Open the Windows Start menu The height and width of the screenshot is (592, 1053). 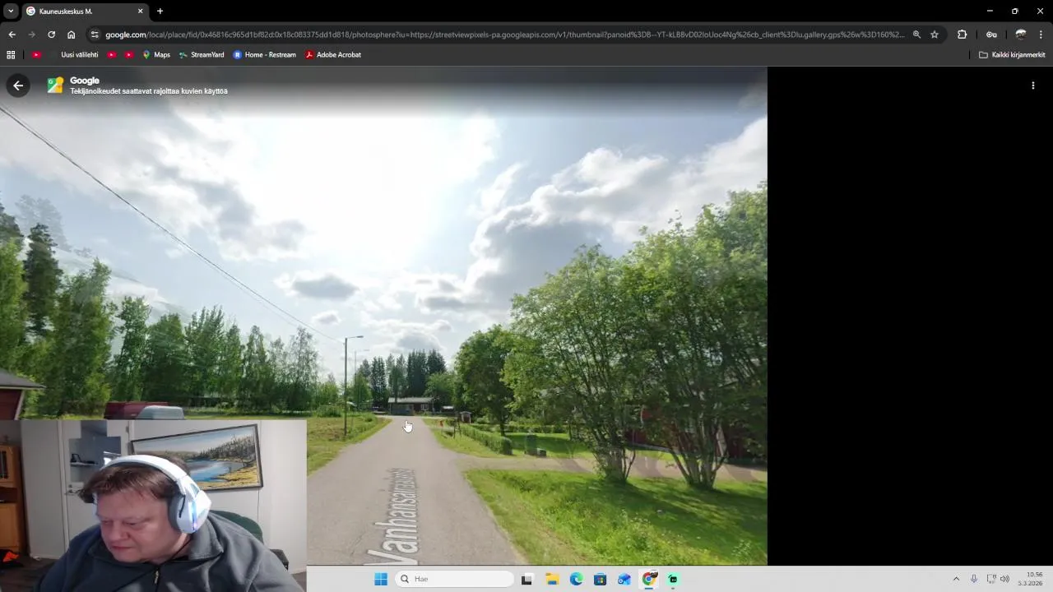pos(381,579)
